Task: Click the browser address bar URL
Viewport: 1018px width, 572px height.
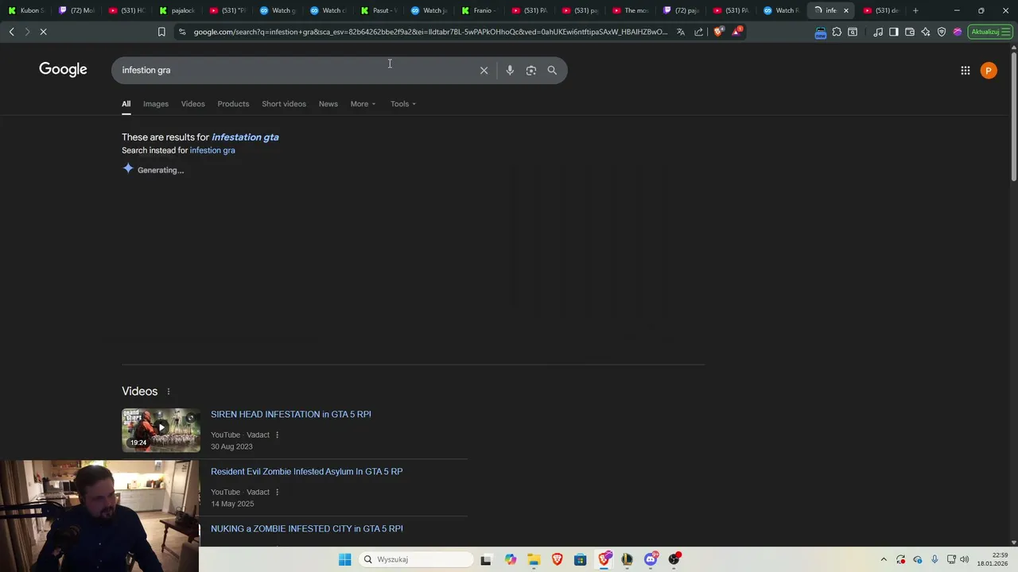Action: click(430, 32)
